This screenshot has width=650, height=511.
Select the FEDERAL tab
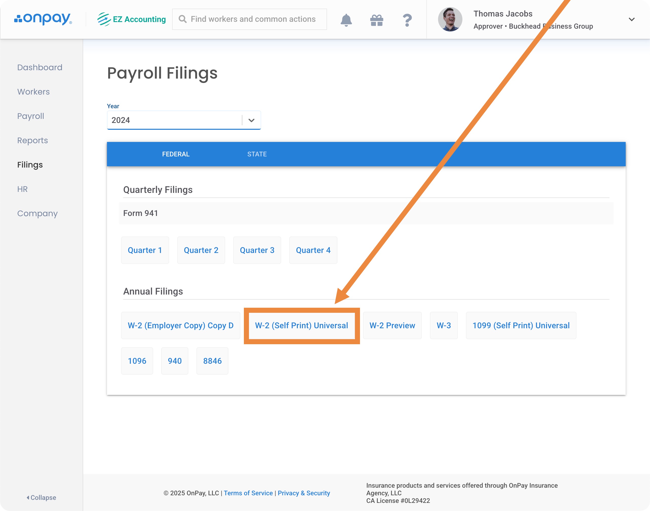(x=176, y=154)
